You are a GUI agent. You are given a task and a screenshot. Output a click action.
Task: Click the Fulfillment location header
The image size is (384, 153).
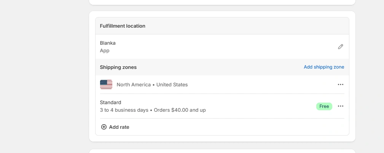(x=123, y=26)
